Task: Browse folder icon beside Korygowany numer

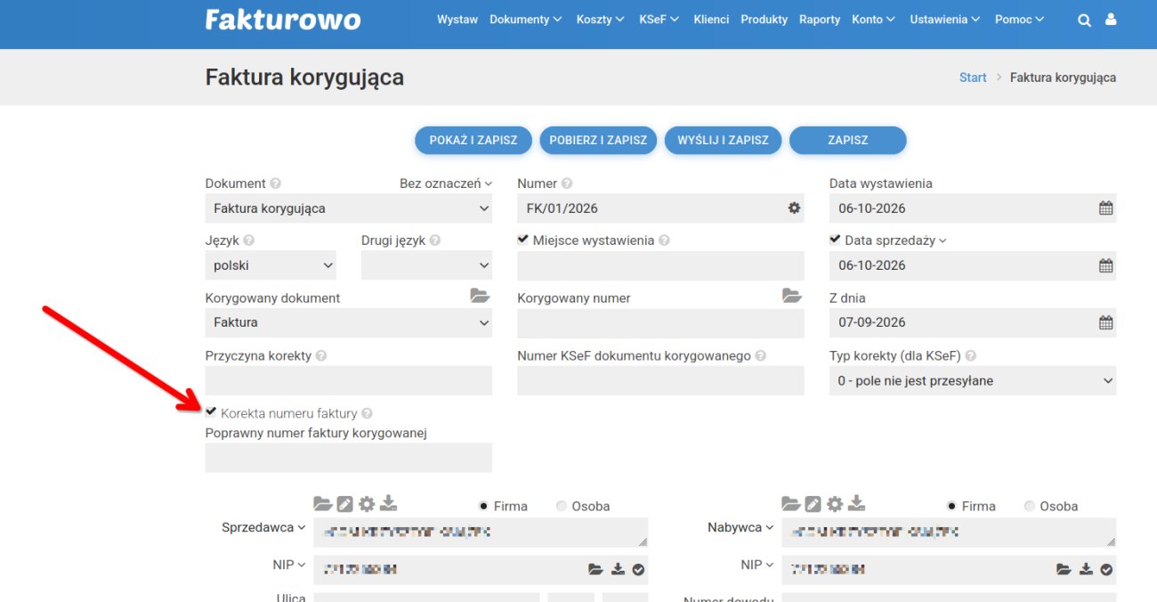Action: click(792, 296)
